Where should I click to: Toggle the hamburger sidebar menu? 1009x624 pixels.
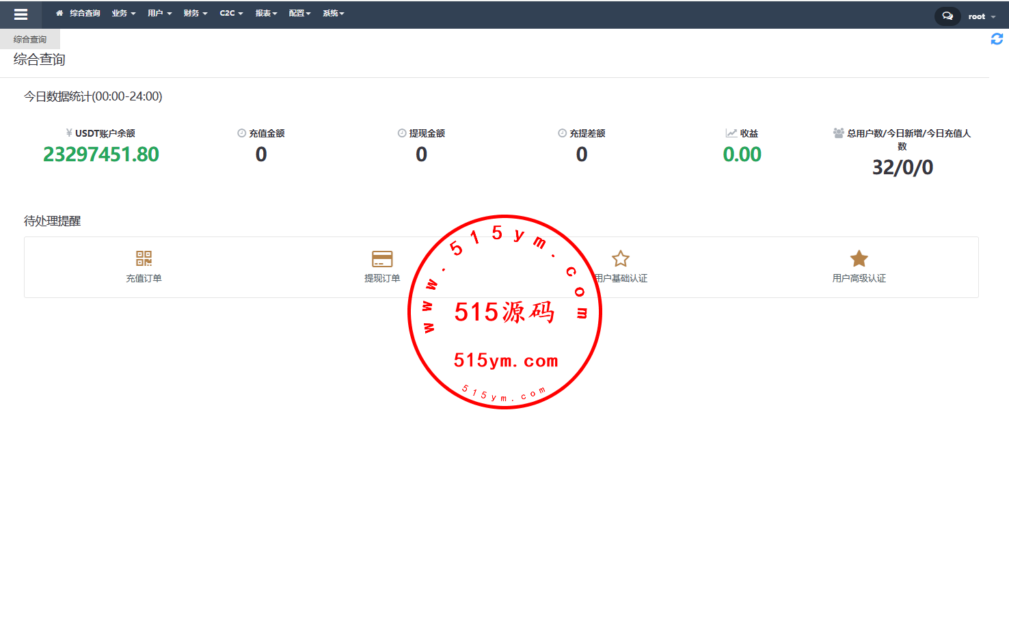coord(21,14)
